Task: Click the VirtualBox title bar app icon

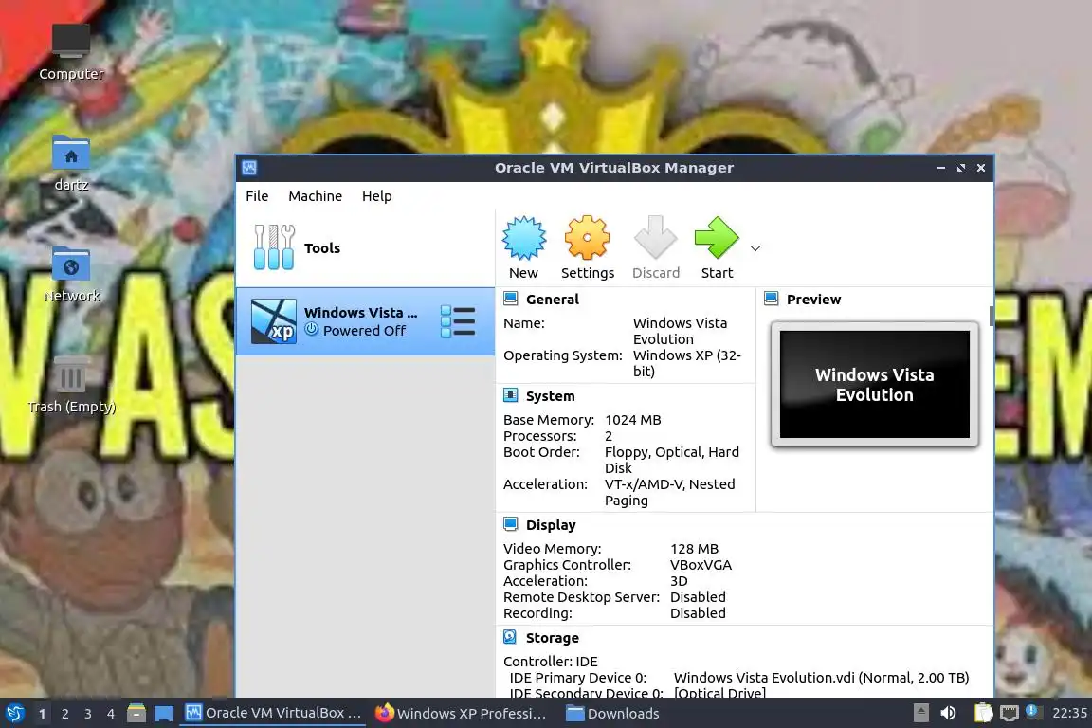Action: 249,168
